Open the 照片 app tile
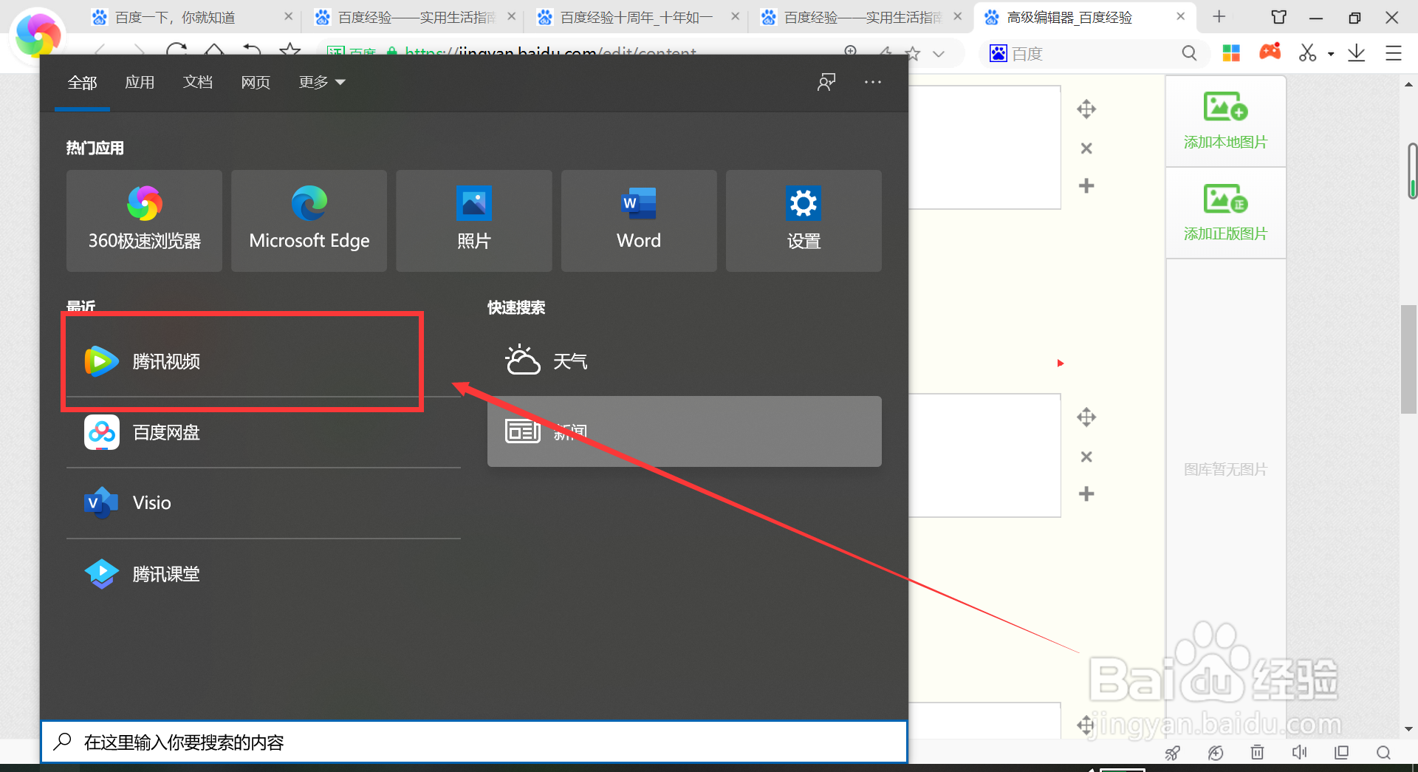 474,221
